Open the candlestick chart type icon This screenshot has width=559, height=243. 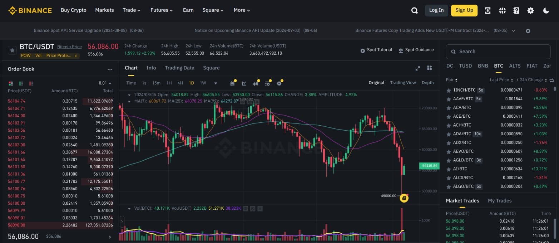click(256, 83)
